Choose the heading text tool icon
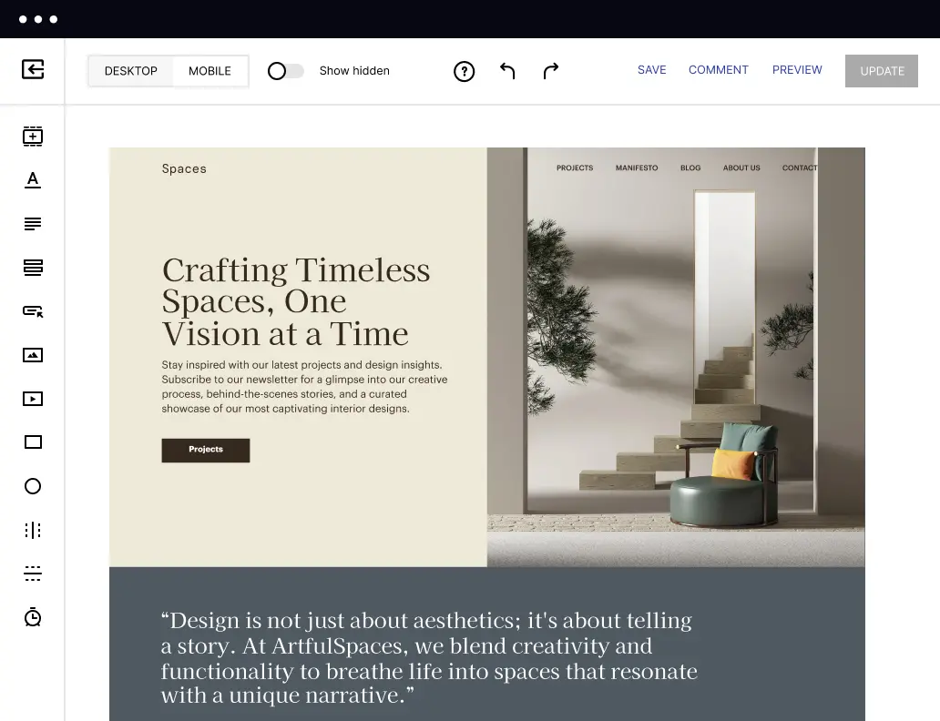The height and width of the screenshot is (721, 940). [33, 180]
